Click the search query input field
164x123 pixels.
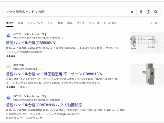[x=67, y=12]
